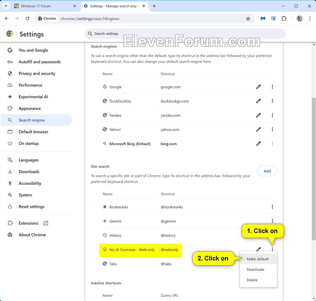
Task: Click the vertical scrollbar thumb
Action: pos(313,168)
